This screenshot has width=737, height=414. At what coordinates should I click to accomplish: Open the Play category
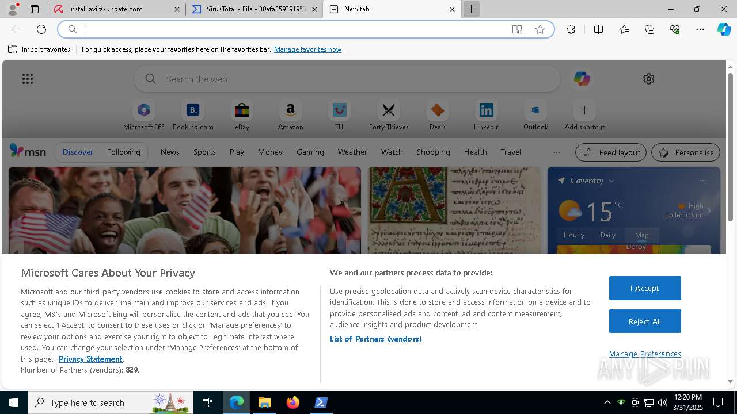coord(237,152)
